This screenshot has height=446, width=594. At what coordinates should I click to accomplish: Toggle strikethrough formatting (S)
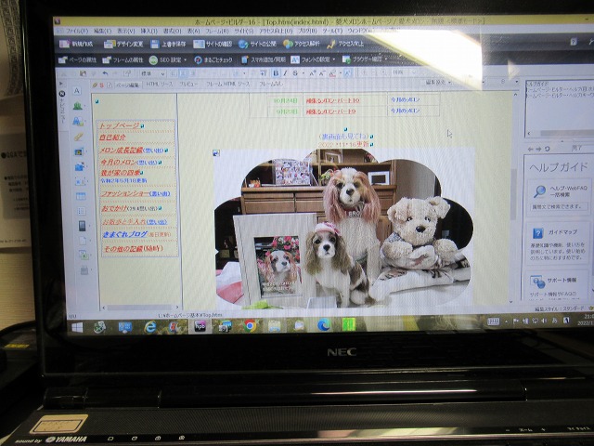click(x=295, y=73)
